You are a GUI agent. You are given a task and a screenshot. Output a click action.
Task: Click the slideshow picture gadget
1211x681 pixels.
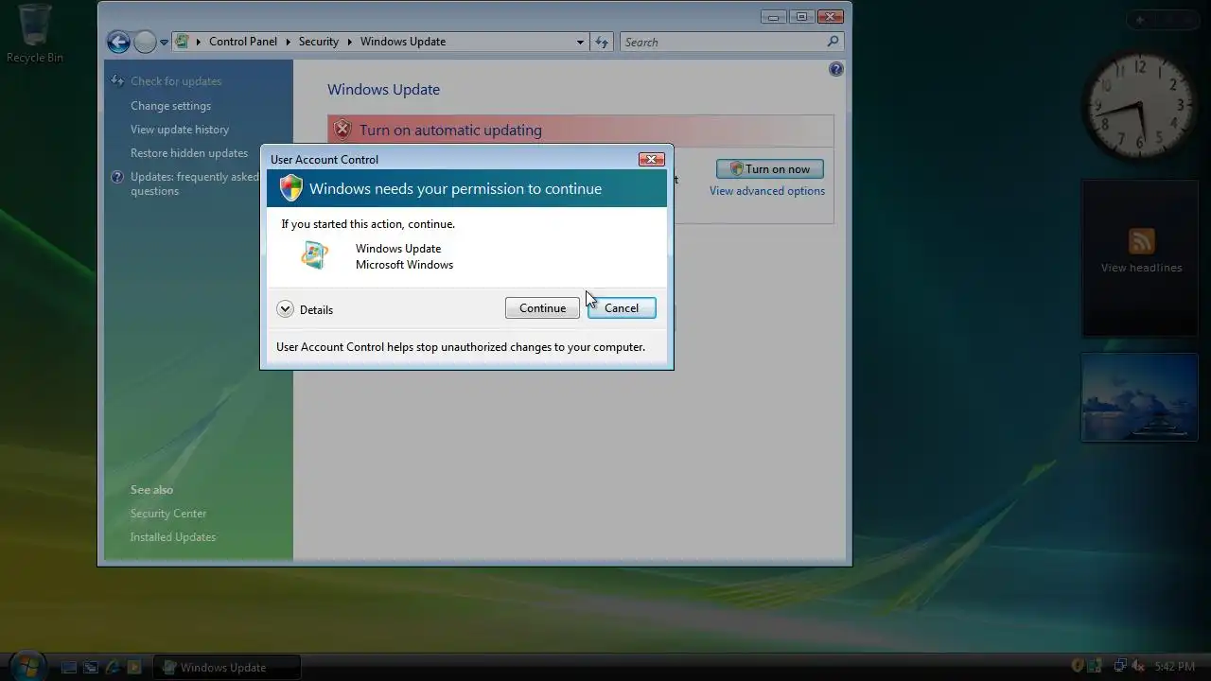1139,397
